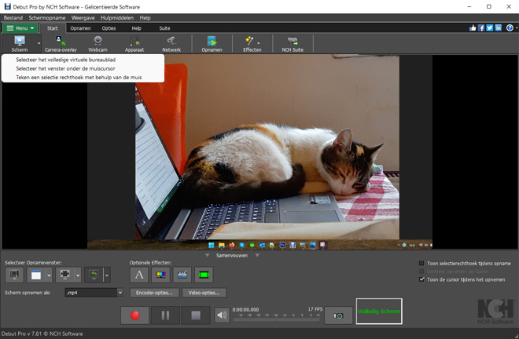The width and height of the screenshot is (519, 339).
Task: Open the Schermopname menu
Action: (x=47, y=18)
